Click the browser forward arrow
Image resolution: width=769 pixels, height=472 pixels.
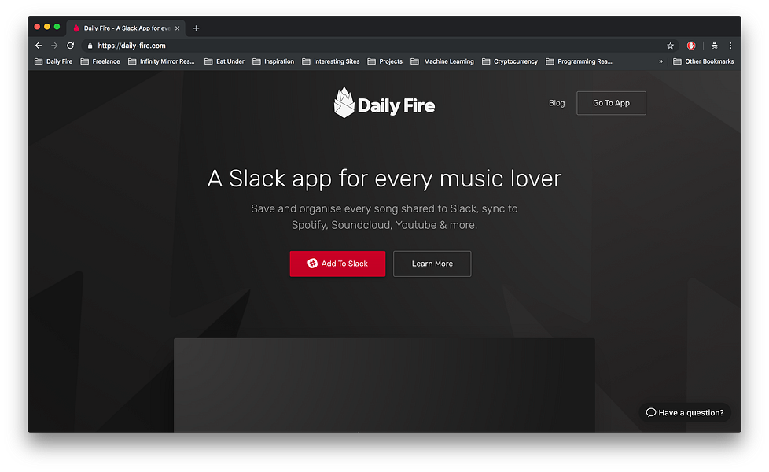(54, 46)
